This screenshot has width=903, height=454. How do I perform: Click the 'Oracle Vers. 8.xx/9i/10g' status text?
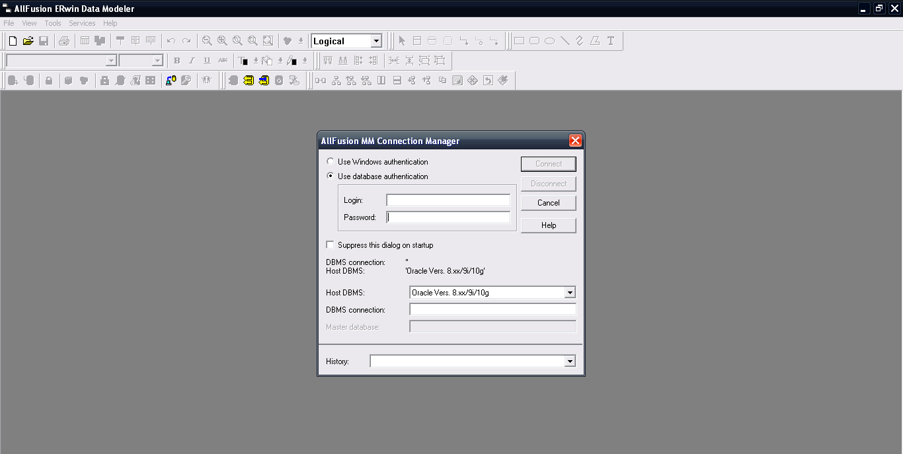[x=446, y=271]
